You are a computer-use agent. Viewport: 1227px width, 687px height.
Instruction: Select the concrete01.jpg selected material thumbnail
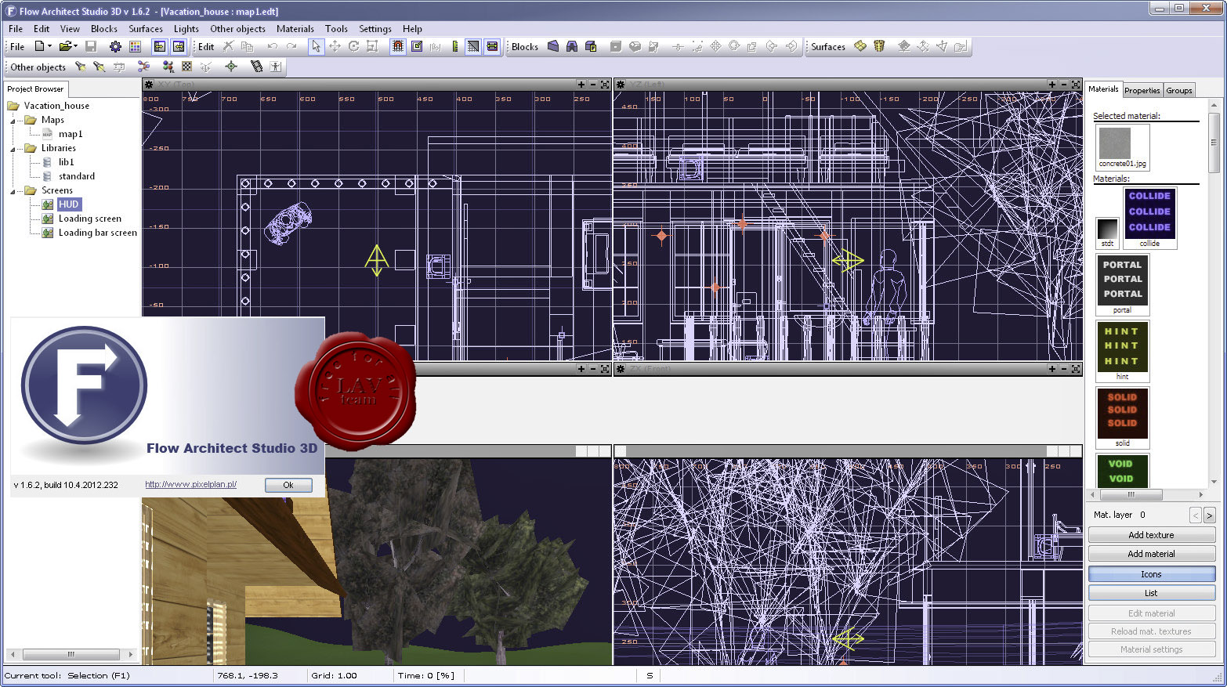coord(1122,146)
